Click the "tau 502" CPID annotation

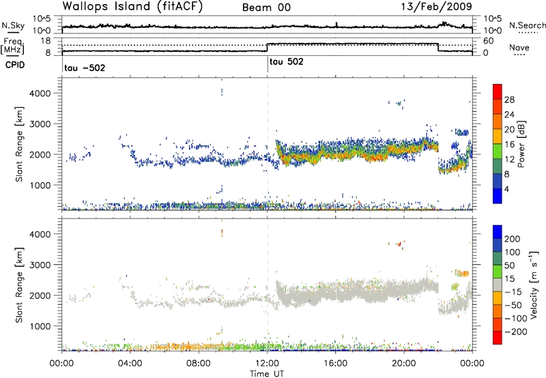286,61
